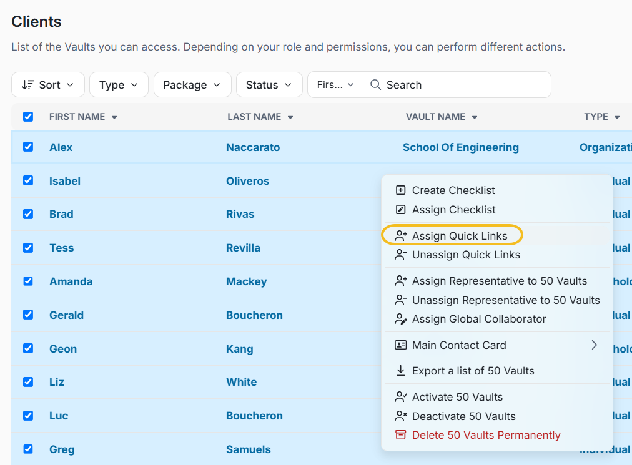Open the Sort dropdown
This screenshot has width=632, height=465.
pyautogui.click(x=48, y=85)
